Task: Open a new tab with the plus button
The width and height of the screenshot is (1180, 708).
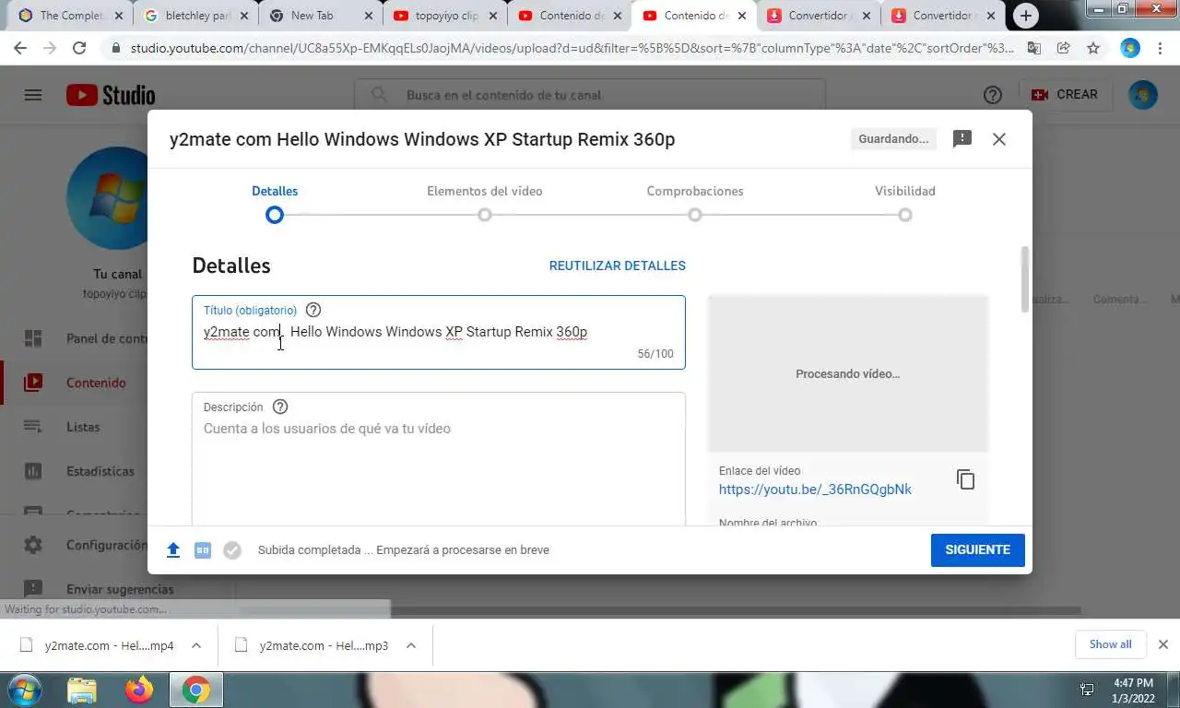Action: pyautogui.click(x=1025, y=16)
